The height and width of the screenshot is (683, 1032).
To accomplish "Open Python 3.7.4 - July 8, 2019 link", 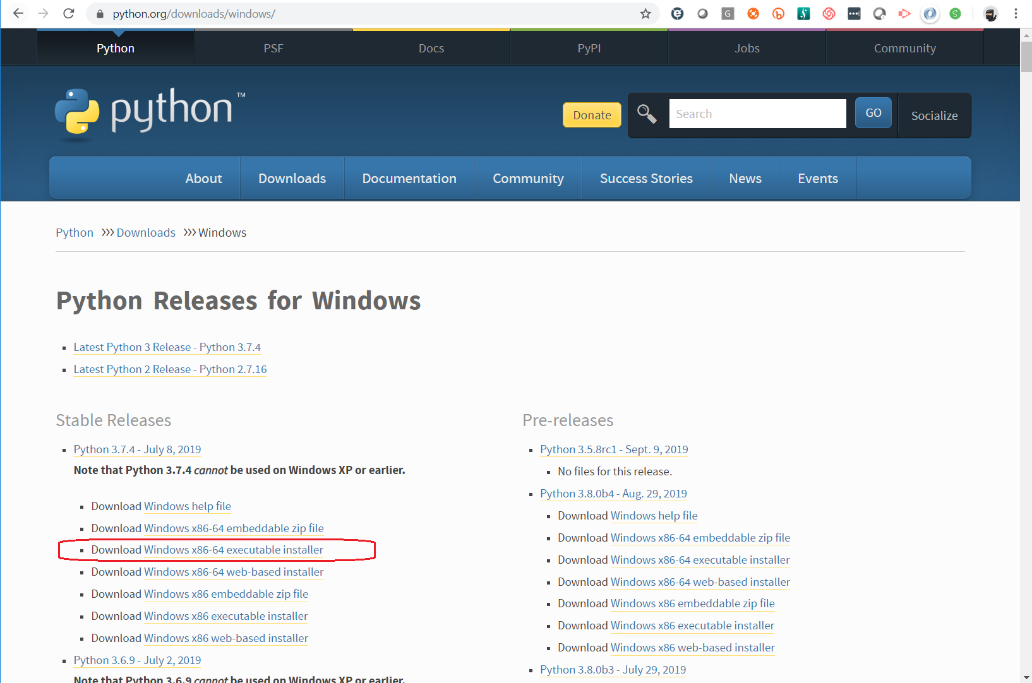I will click(x=138, y=449).
